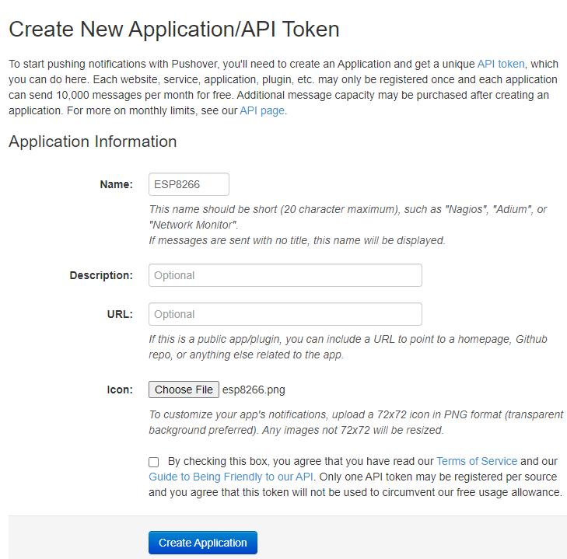Click the "Icon:" field label

(119, 390)
